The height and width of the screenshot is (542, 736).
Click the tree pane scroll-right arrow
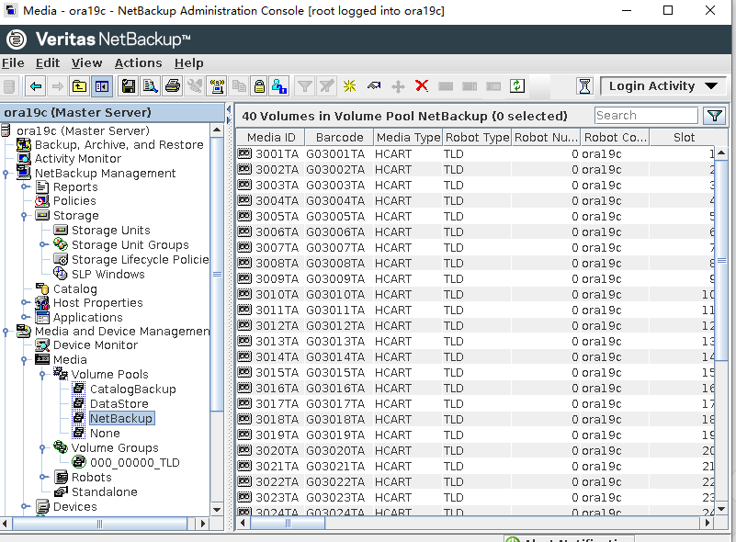coord(202,523)
